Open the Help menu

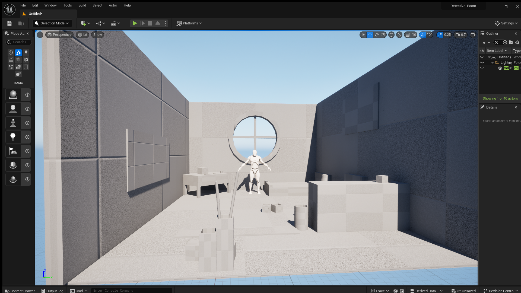coord(127,5)
